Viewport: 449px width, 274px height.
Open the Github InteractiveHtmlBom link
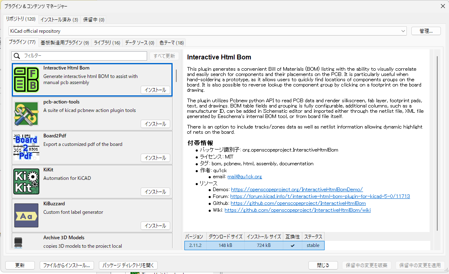point(298,203)
